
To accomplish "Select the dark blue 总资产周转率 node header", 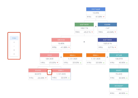I will pyautogui.click(x=107, y=40).
